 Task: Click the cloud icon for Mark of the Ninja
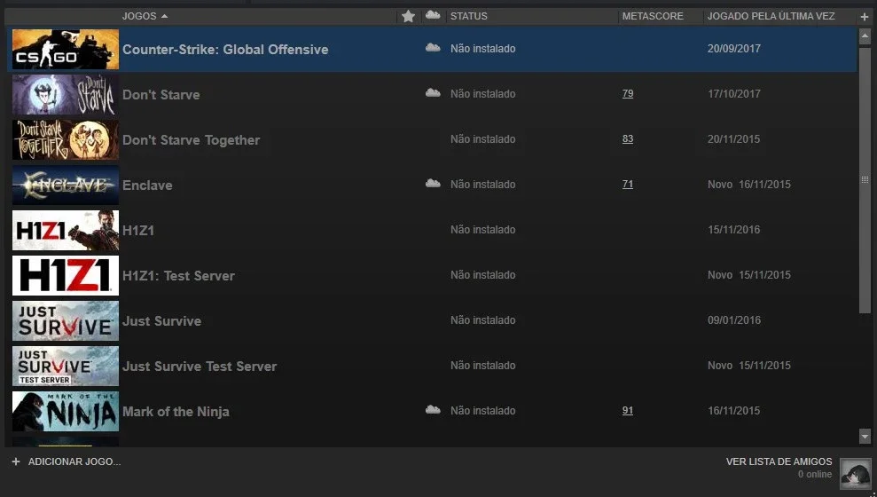coord(433,410)
